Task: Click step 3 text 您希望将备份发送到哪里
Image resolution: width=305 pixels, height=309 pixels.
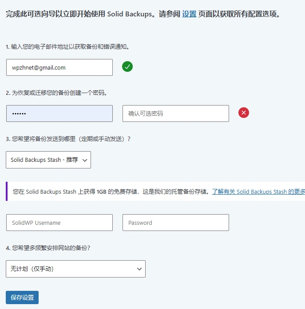Action: tap(68, 139)
